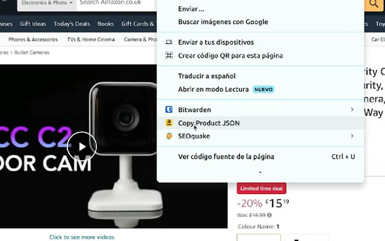Click the SEOquake extension icon

pyautogui.click(x=169, y=136)
